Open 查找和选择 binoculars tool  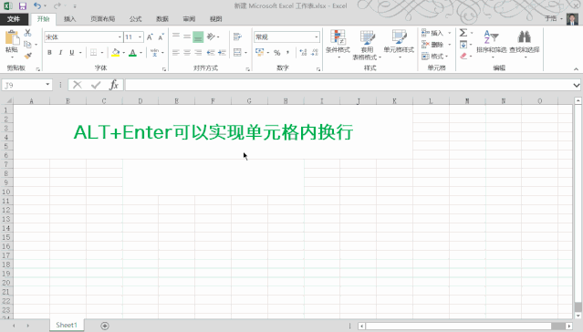[x=525, y=42]
